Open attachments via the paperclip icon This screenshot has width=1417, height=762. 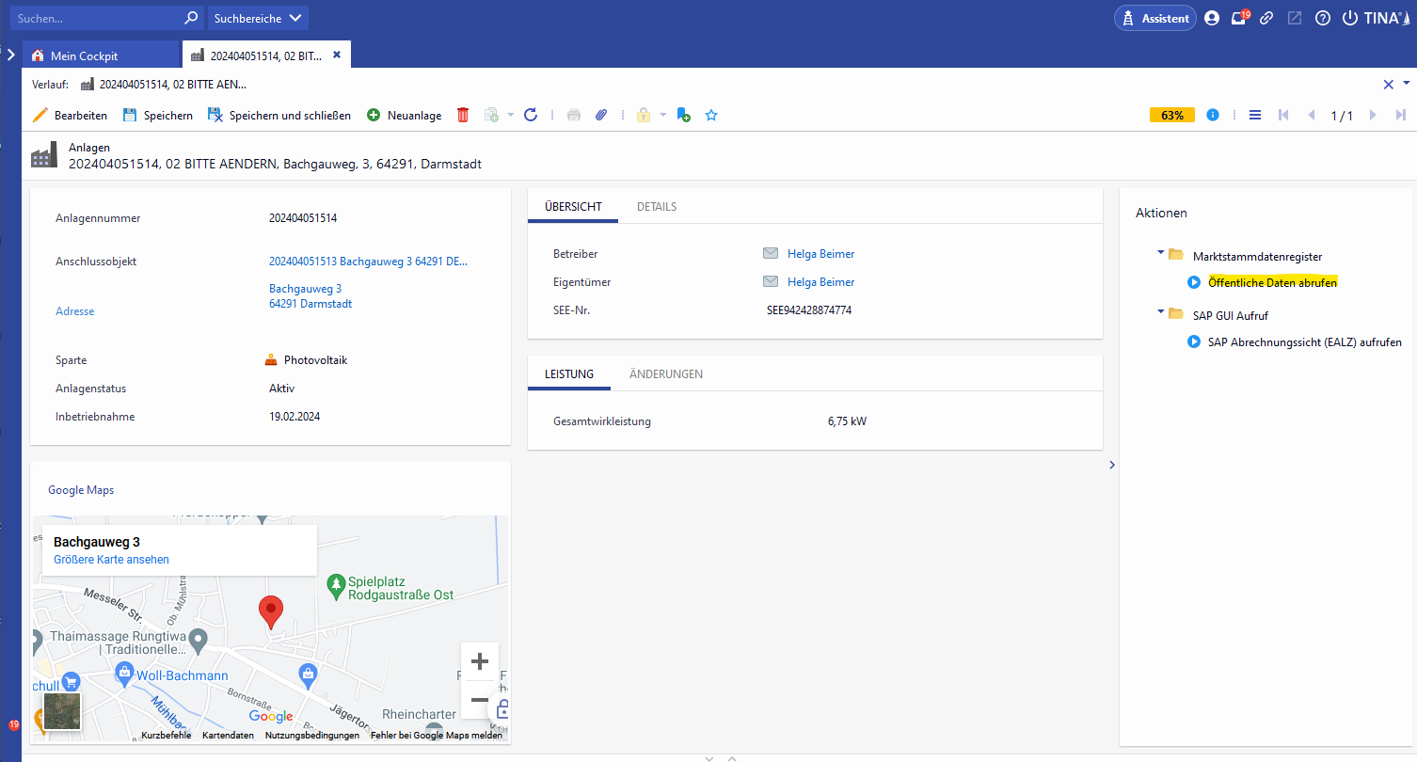601,115
